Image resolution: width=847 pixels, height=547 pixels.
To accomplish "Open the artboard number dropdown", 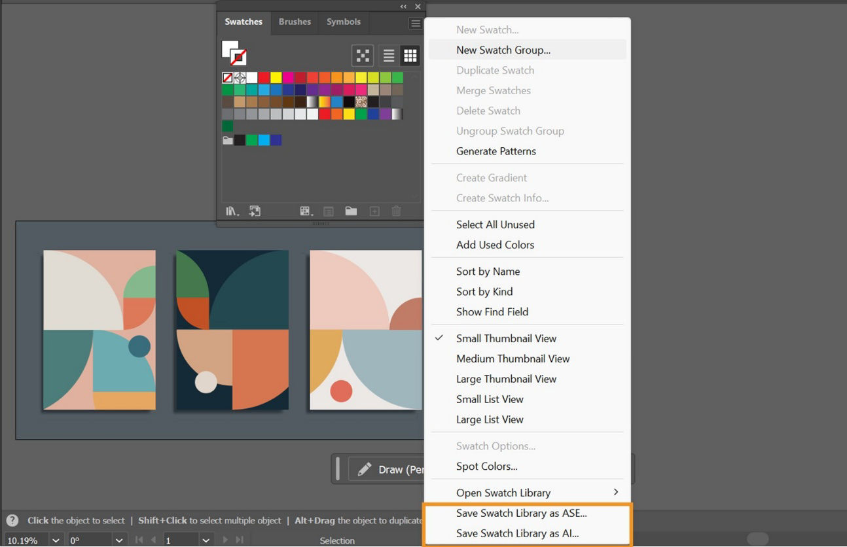I will point(206,540).
